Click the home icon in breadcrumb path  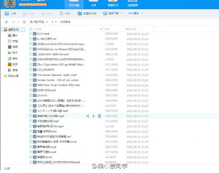pos(31,22)
